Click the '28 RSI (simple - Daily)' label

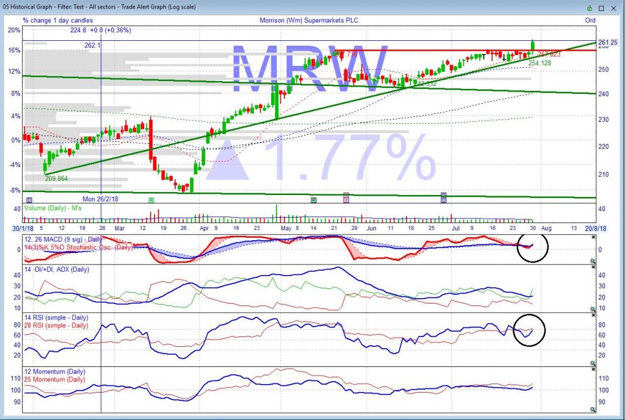point(56,326)
